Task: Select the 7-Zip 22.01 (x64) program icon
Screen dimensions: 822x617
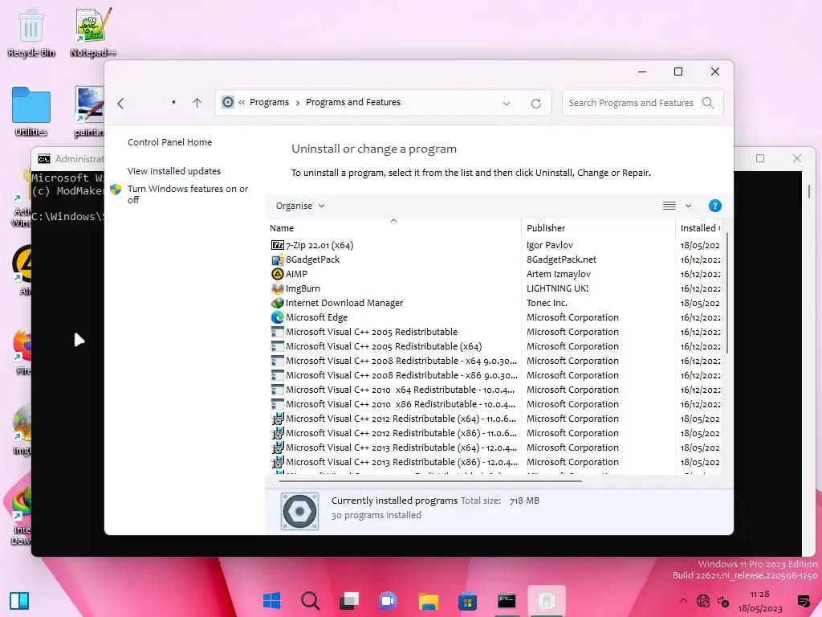Action: tap(277, 245)
